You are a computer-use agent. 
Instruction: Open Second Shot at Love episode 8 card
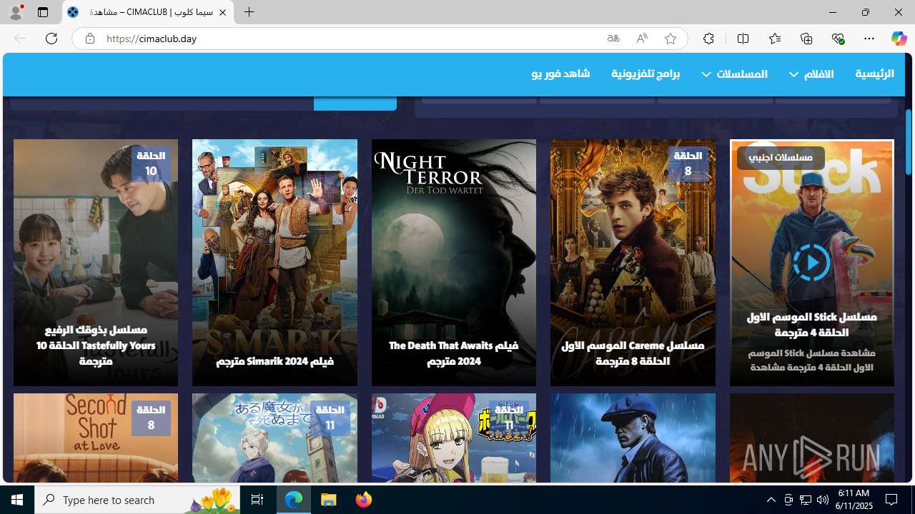[x=96, y=438]
